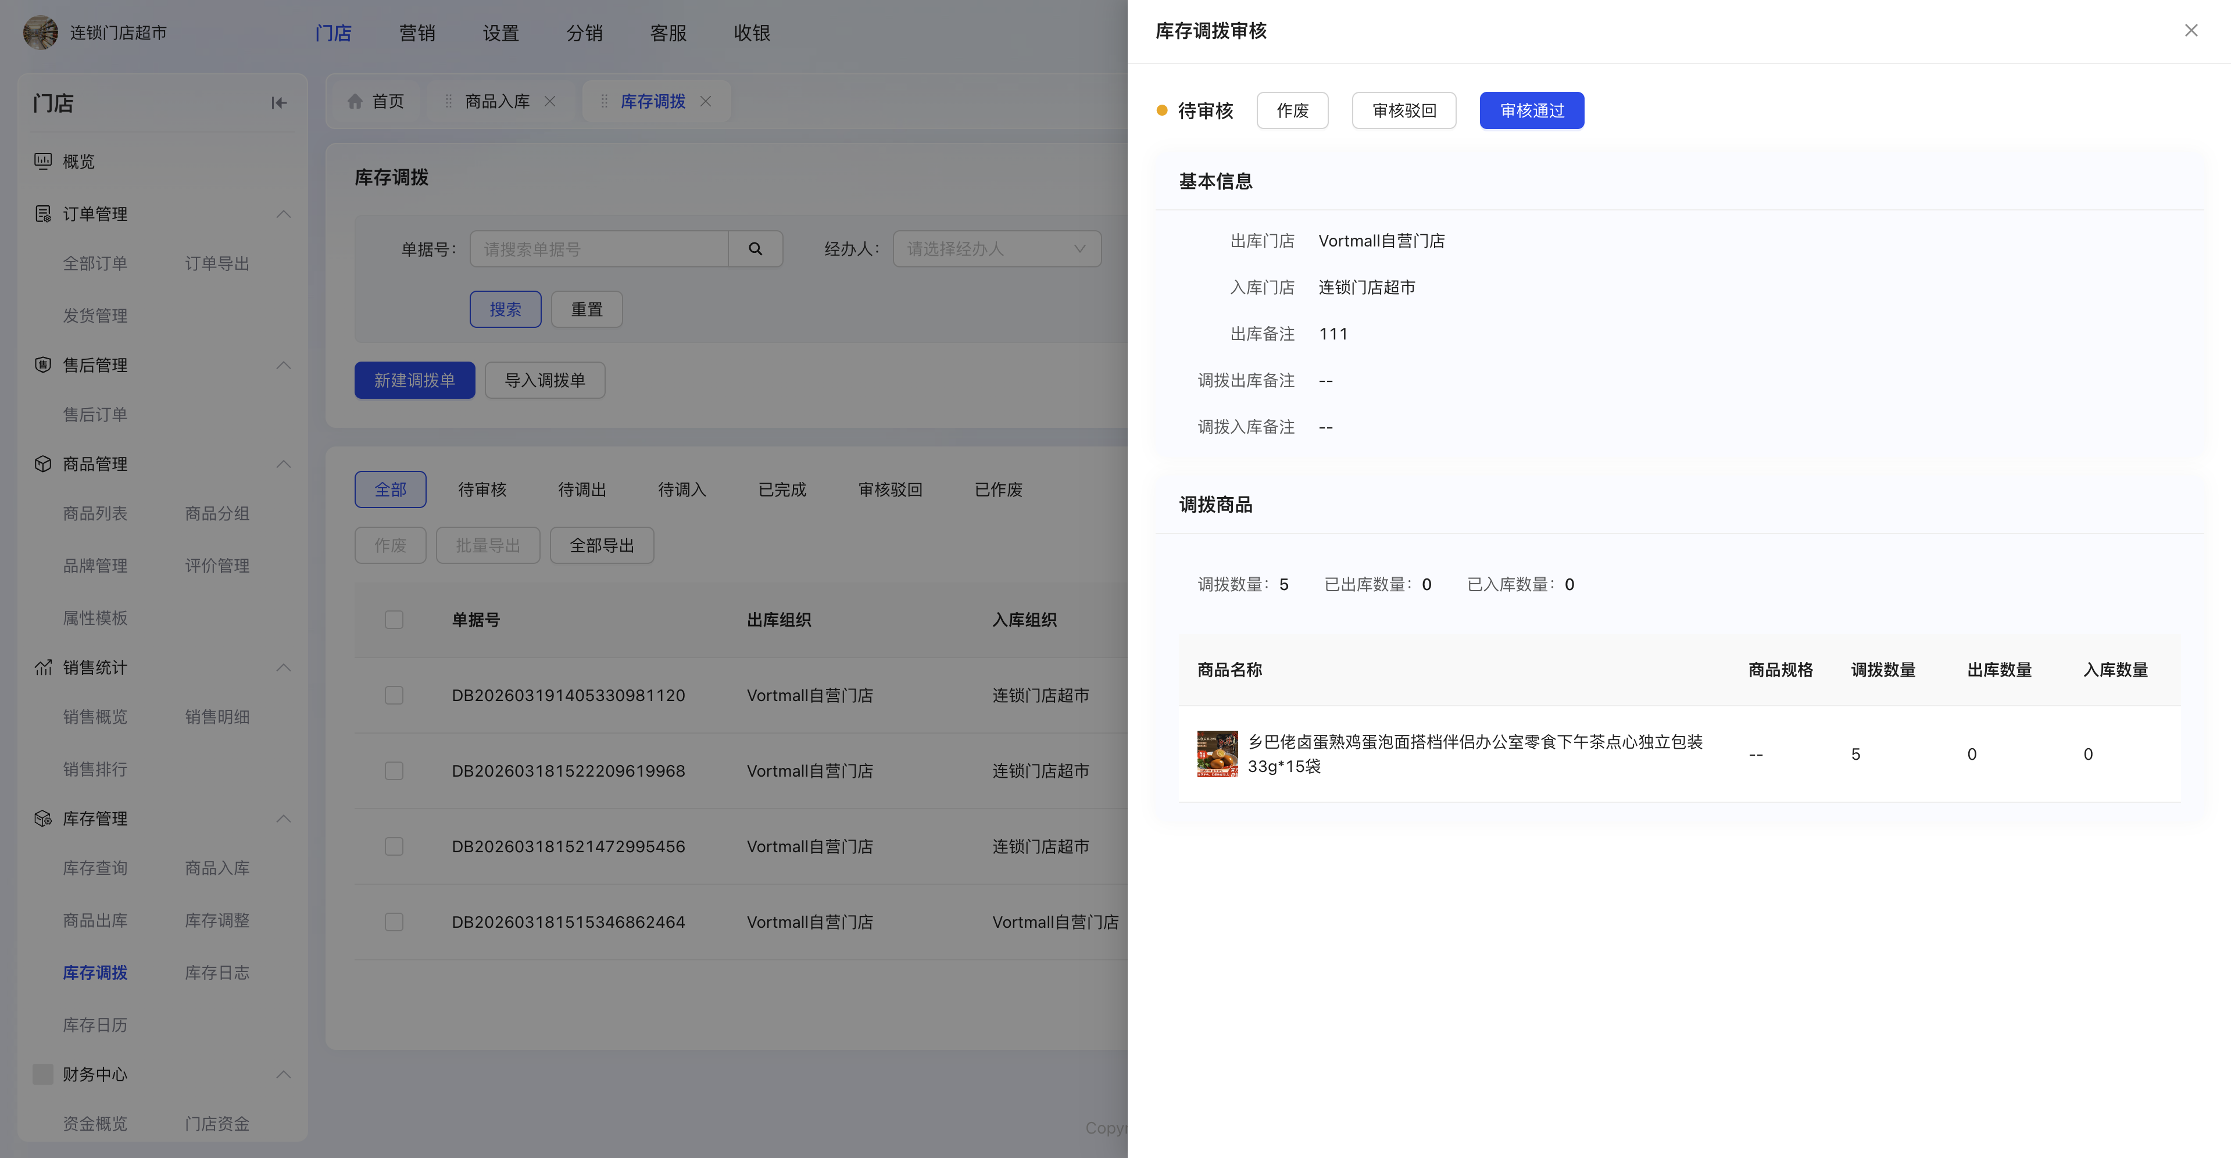Close the 库存调拨审核 drawer panel
Screen dimensions: 2231x1158
(x=2190, y=31)
